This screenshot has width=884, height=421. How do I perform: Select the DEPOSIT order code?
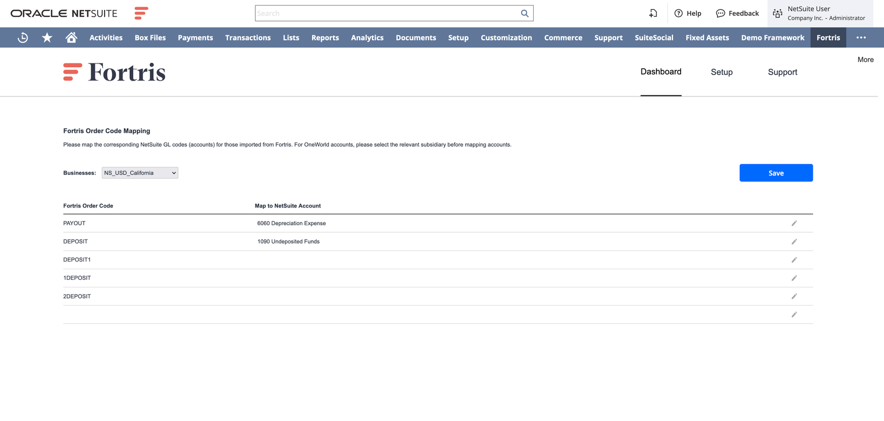coord(76,242)
